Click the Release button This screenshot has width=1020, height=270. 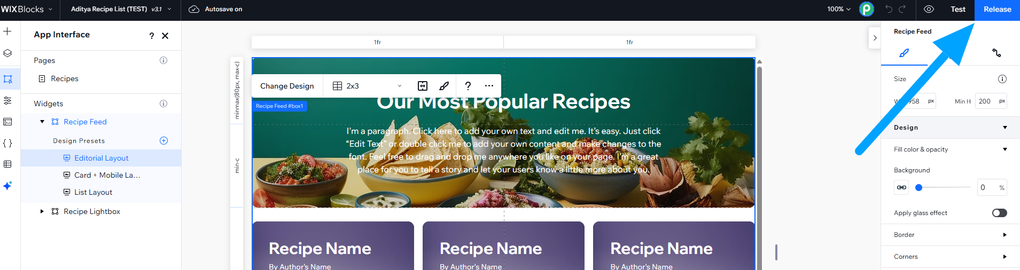tap(997, 10)
